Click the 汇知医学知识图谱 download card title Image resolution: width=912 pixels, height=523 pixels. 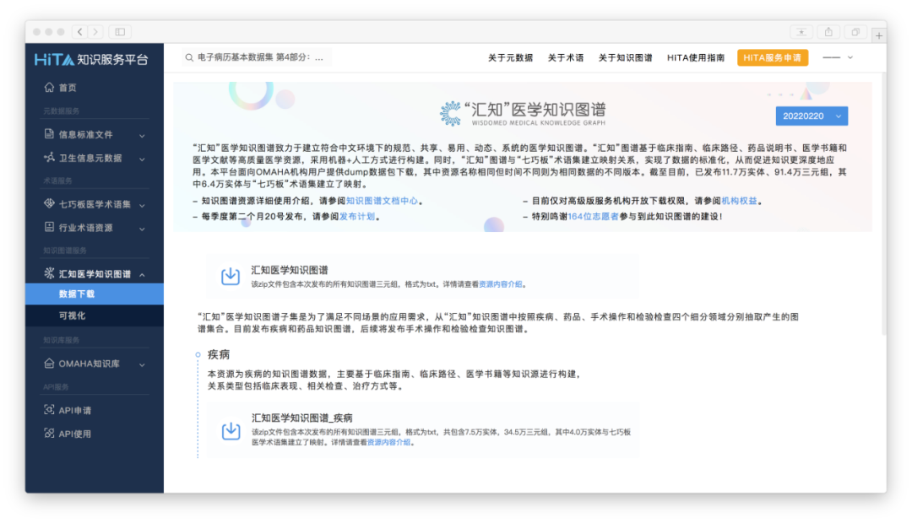click(289, 270)
